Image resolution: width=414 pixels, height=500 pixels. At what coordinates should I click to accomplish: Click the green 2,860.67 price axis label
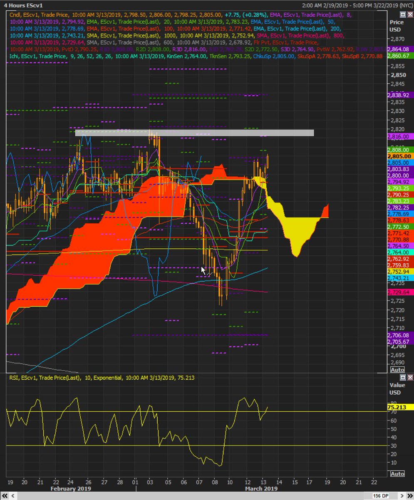click(400, 56)
